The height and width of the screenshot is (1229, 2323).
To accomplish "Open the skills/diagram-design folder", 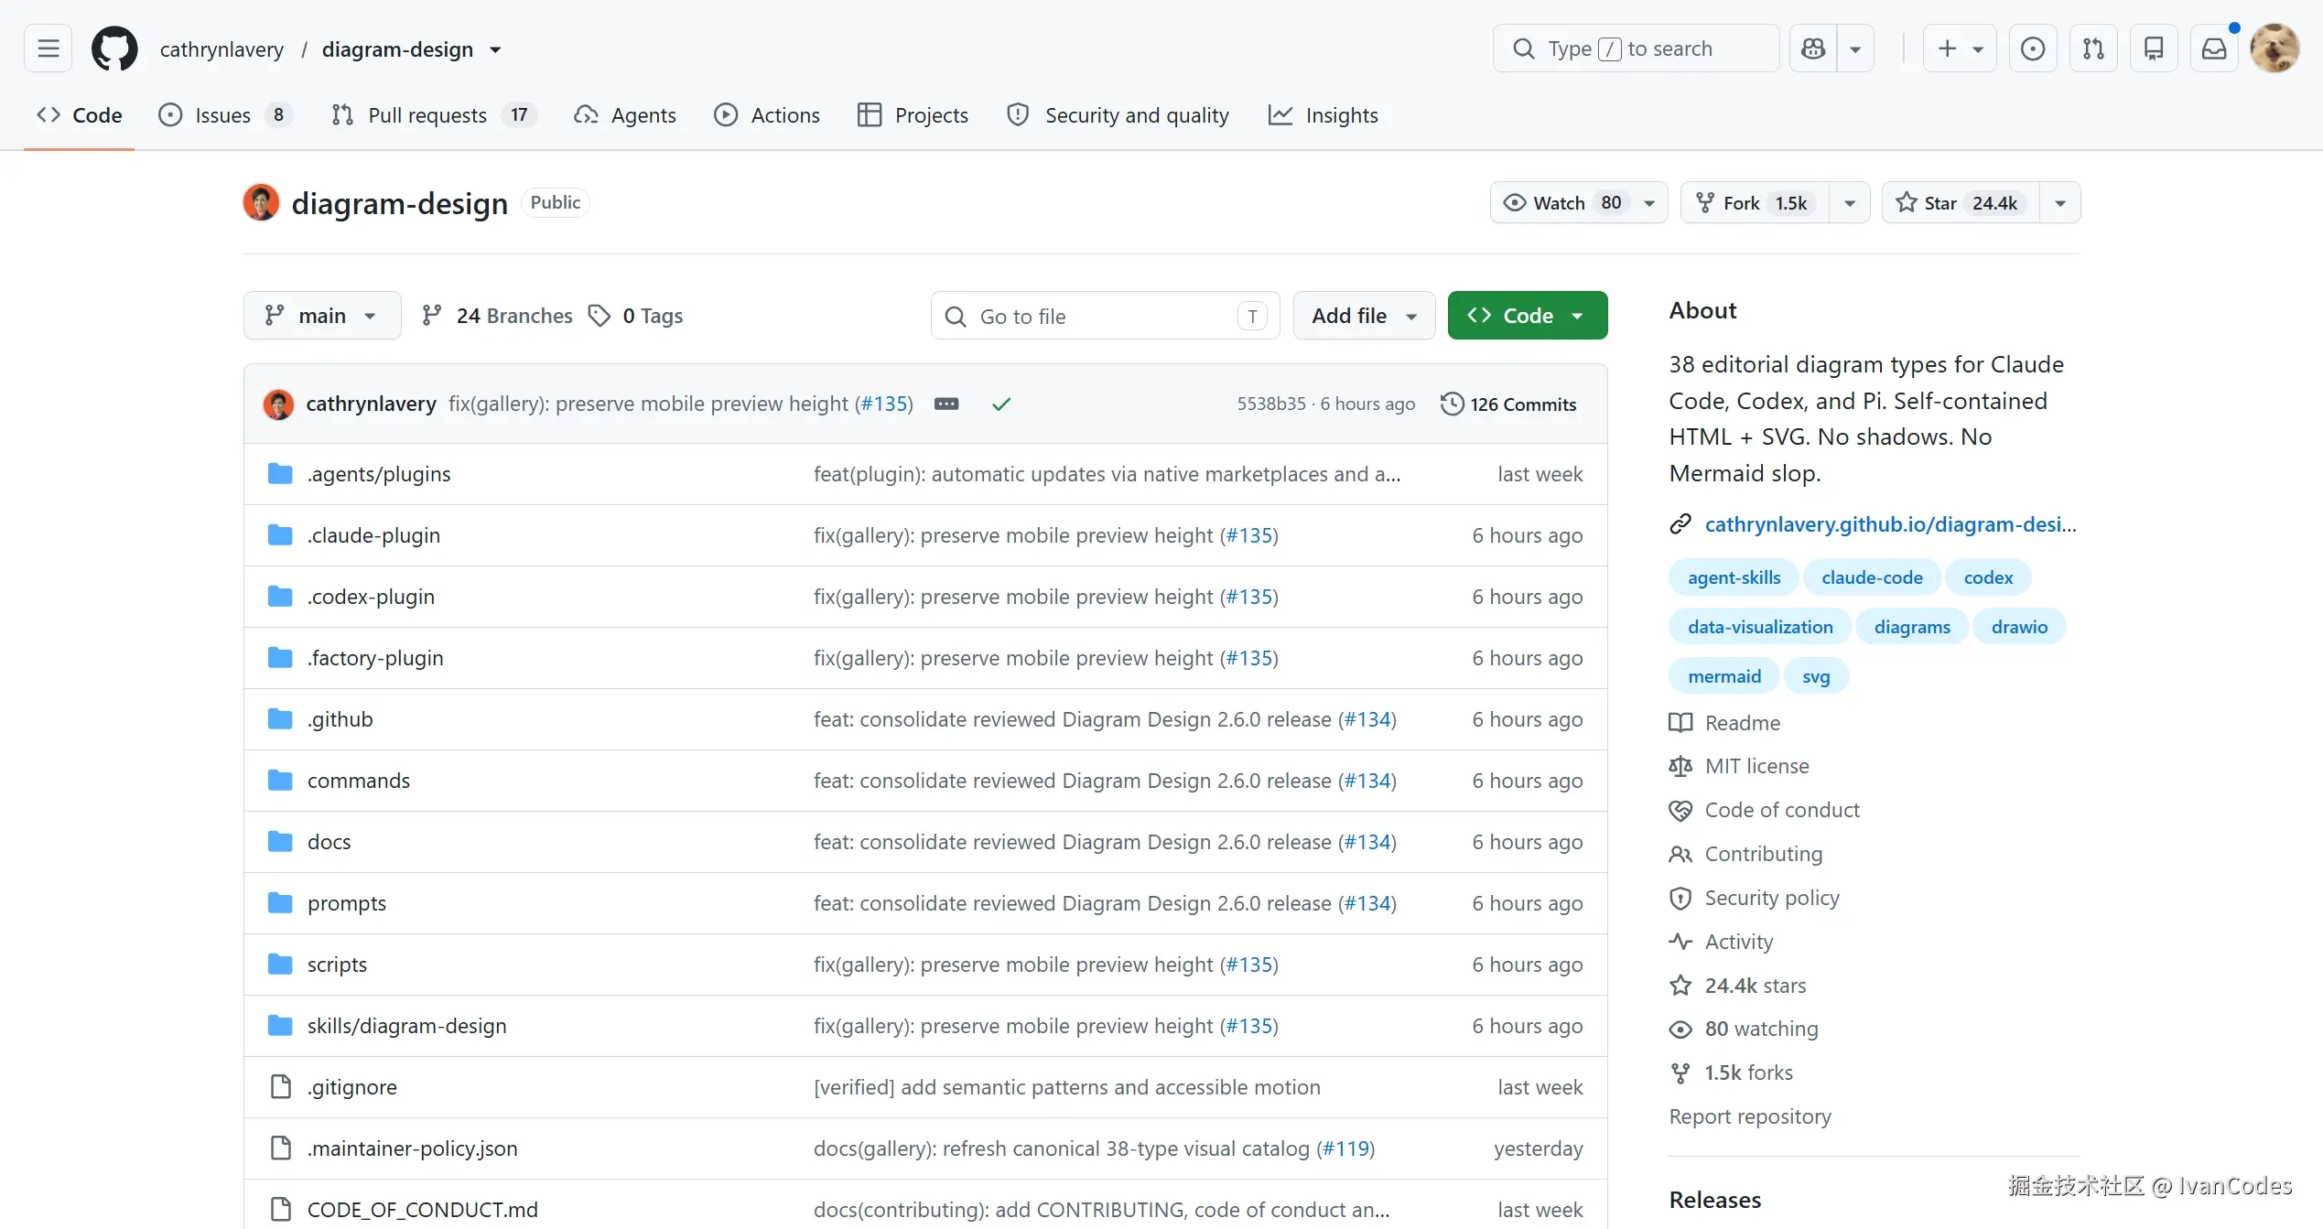I will point(406,1026).
